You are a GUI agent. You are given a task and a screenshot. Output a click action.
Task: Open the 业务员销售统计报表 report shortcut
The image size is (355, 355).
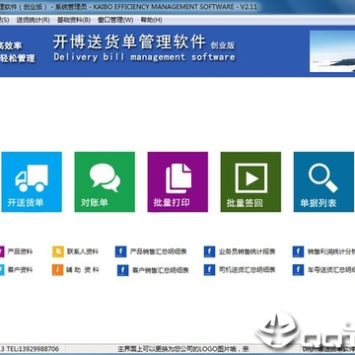tap(240, 251)
